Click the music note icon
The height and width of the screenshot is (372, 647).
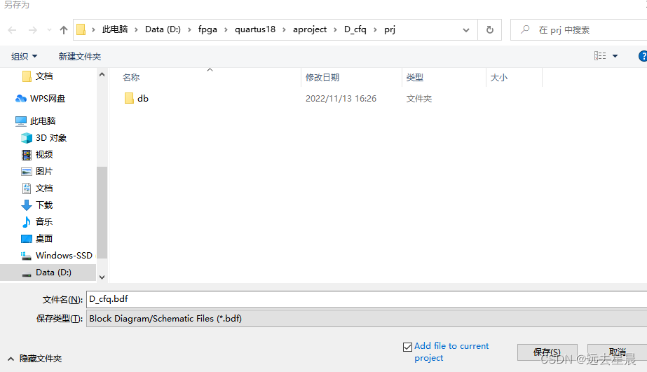coord(27,222)
